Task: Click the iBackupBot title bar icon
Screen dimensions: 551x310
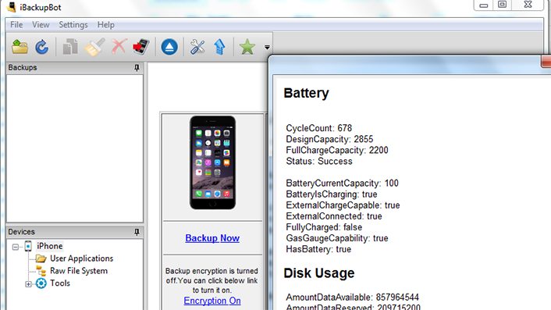Action: [x=11, y=7]
